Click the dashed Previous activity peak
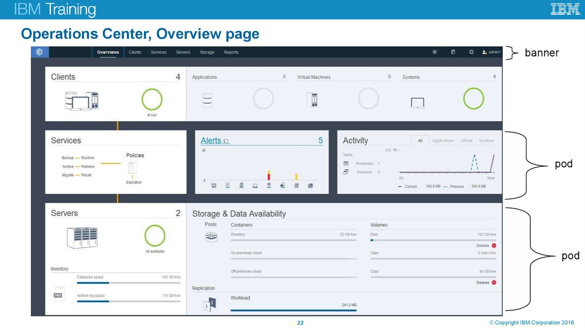This screenshot has height=328, width=585. point(475,156)
